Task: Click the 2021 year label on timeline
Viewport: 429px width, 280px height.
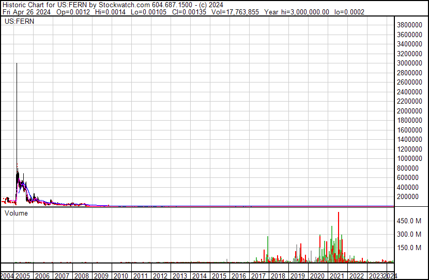Action: coord(337,276)
